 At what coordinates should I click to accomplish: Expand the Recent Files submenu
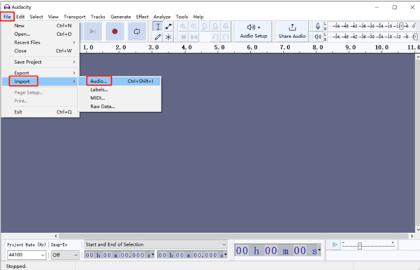click(40, 42)
